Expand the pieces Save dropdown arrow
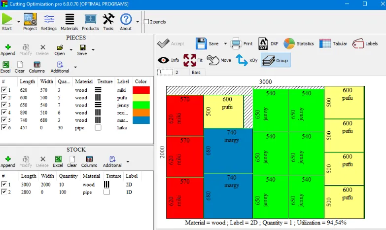This screenshot has width=386, height=230. [93, 50]
